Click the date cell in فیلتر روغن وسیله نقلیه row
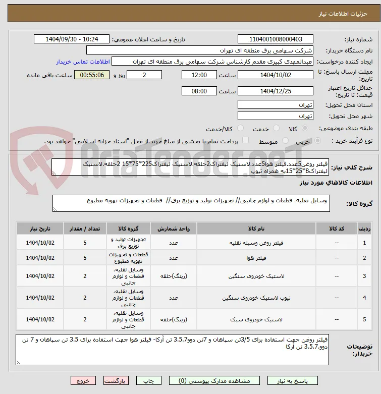The height and width of the screenshot is (394, 381). pyautogui.click(x=40, y=243)
